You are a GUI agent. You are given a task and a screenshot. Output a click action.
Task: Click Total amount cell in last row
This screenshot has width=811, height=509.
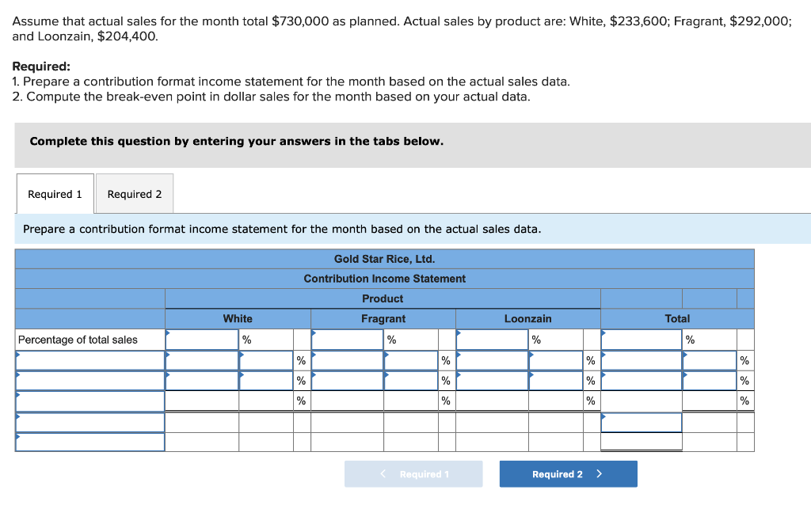(642, 442)
